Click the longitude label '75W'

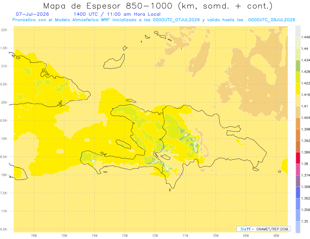tap(64, 236)
